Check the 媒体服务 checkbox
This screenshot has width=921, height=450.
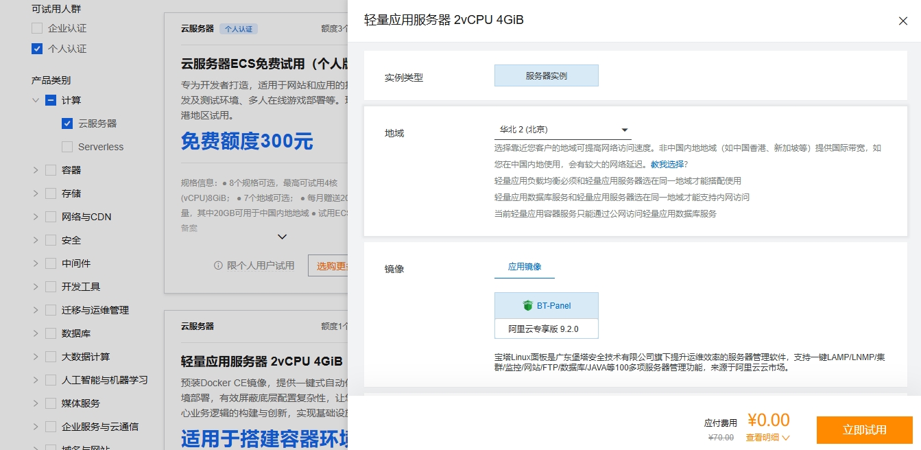(51, 403)
